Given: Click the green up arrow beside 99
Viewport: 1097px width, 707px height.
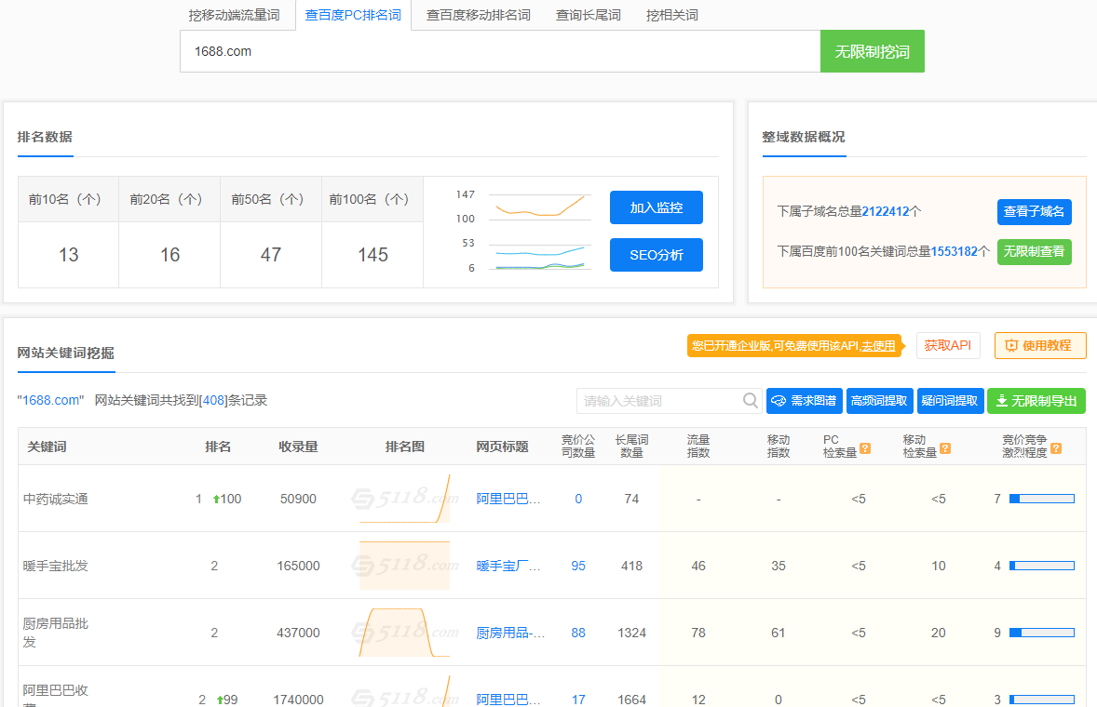Looking at the screenshot, I should [220, 700].
